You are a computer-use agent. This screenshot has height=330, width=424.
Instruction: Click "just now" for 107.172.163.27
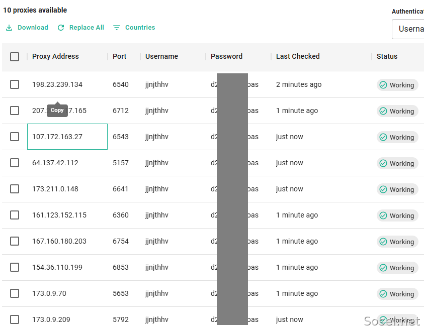click(289, 137)
